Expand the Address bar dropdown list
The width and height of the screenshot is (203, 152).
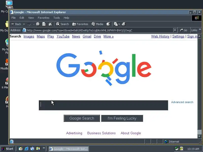[x=175, y=30]
